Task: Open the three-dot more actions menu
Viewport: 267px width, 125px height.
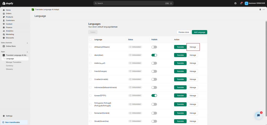Action: coord(264,9)
